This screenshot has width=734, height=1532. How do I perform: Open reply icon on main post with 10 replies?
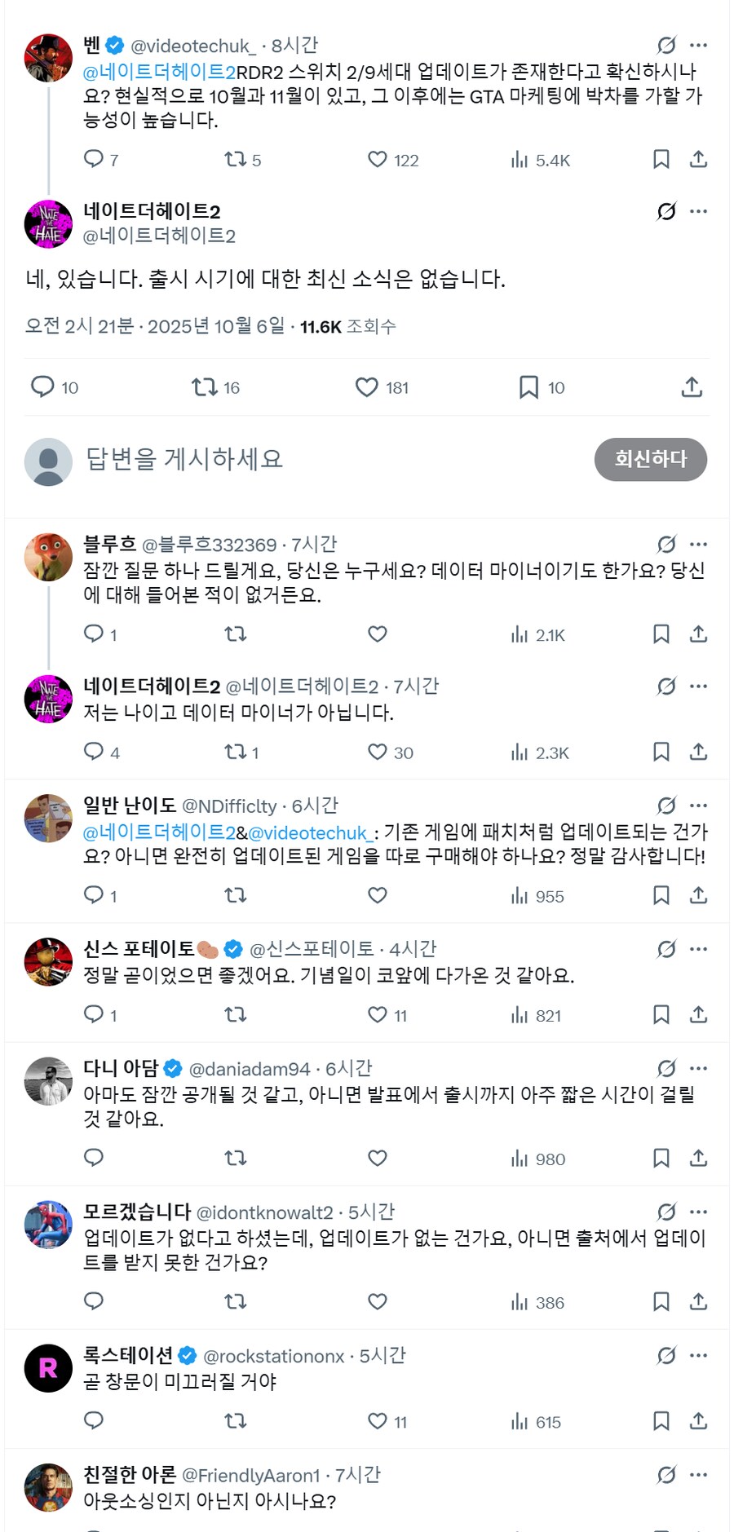(x=42, y=387)
